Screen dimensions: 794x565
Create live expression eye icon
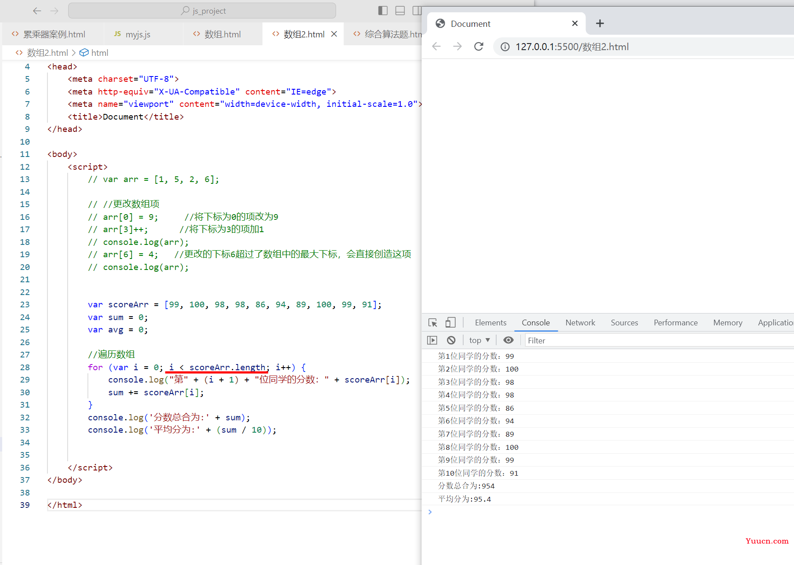[509, 340]
